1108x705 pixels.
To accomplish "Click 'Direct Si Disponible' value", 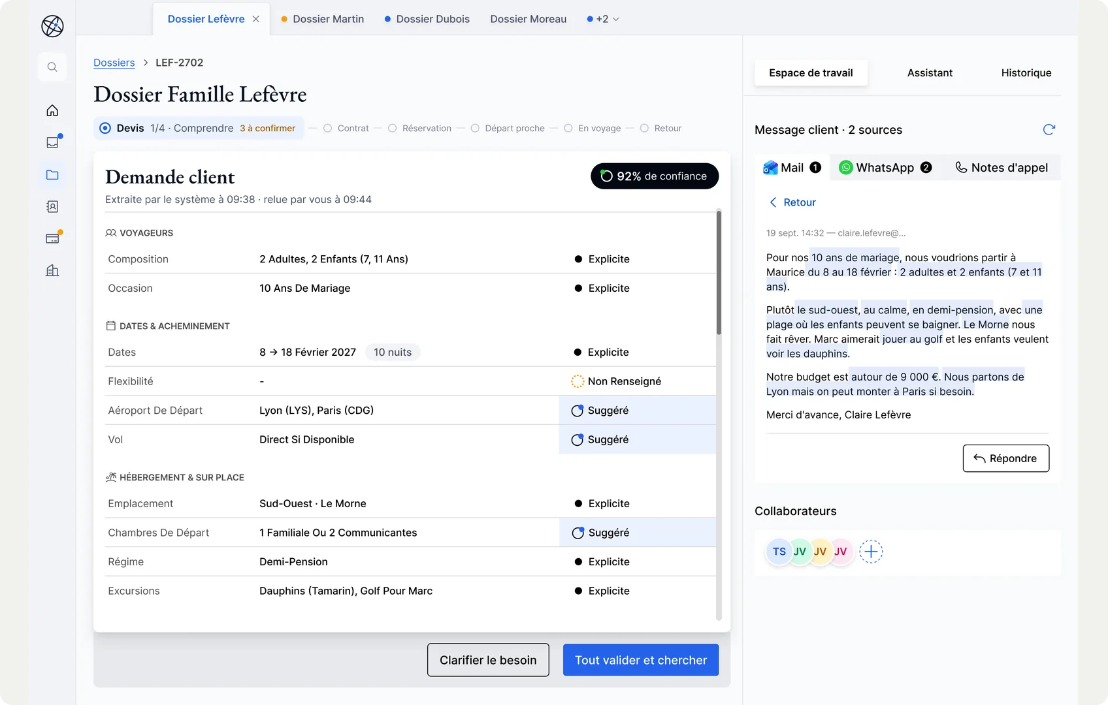I will [x=307, y=440].
